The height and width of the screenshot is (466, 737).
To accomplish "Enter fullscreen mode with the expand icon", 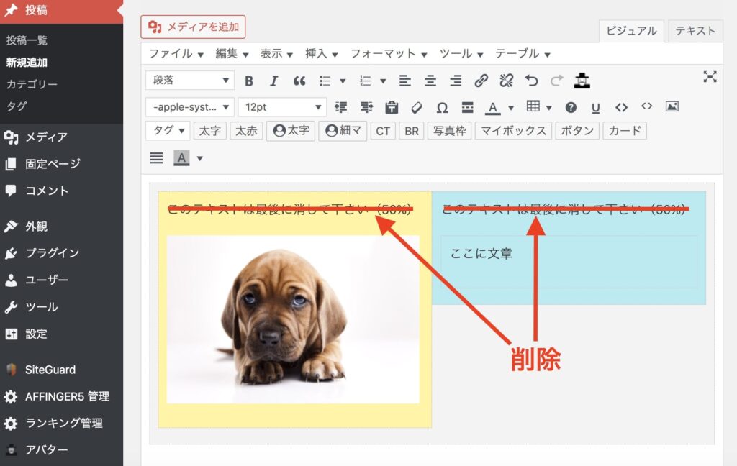I will (x=710, y=77).
